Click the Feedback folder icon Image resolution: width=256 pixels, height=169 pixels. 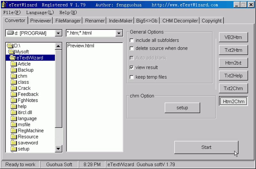[x=14, y=94]
